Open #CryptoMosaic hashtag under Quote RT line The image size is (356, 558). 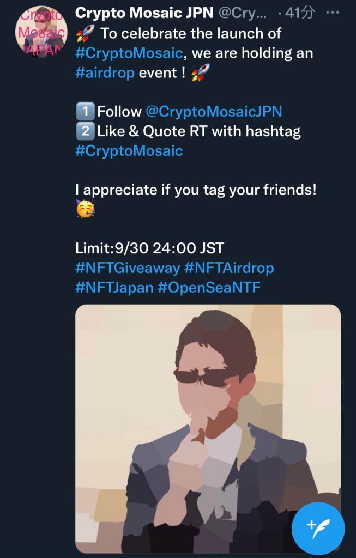[129, 151]
